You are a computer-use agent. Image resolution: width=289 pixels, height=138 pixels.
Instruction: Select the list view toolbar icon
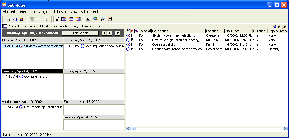pyautogui.click(x=57, y=19)
